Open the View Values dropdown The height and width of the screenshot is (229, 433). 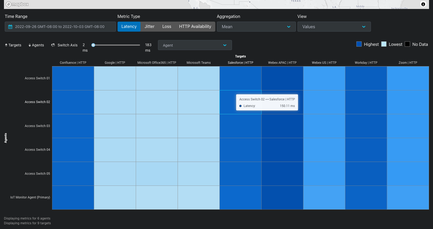334,27
